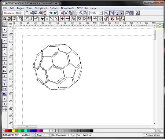Export to PDF with the PDF icon

(x=45, y=13)
